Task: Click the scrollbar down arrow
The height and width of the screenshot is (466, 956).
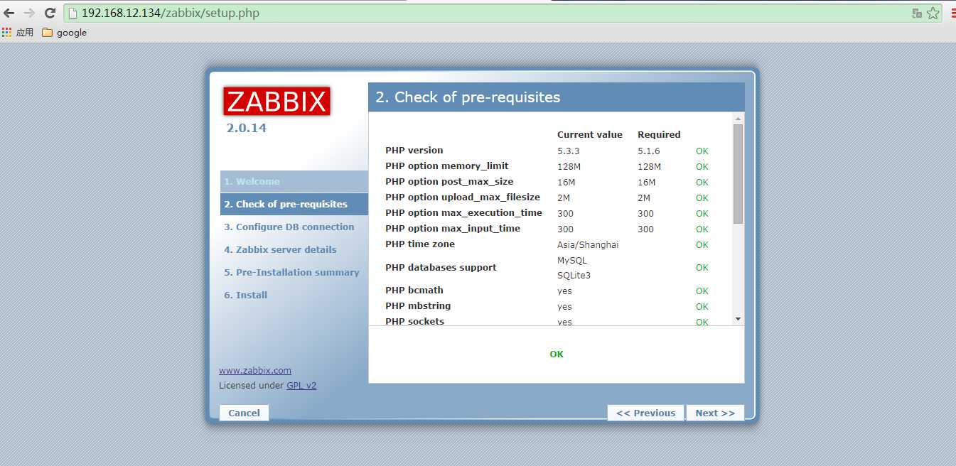Action: pos(738,320)
